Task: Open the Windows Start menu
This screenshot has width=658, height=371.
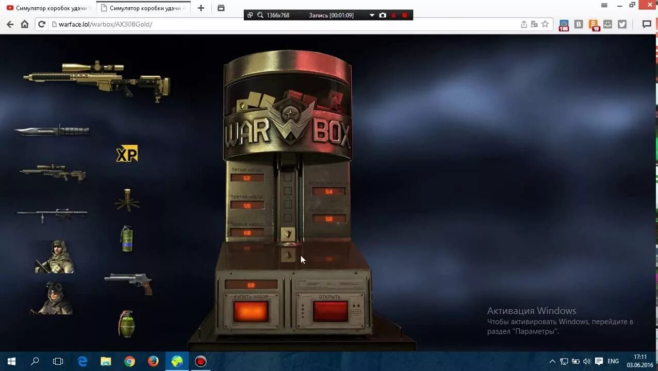Action: (11, 361)
